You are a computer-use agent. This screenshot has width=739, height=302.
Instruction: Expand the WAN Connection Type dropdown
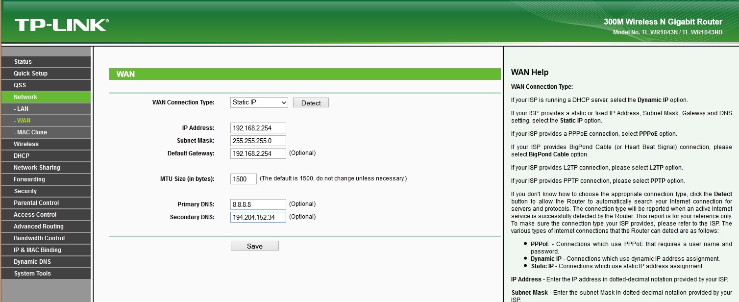[x=259, y=102]
